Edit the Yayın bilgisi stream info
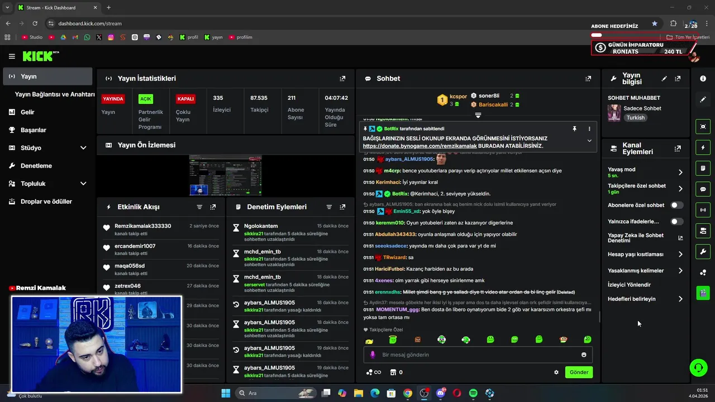Screen dimensions: 715x402 click(664, 79)
